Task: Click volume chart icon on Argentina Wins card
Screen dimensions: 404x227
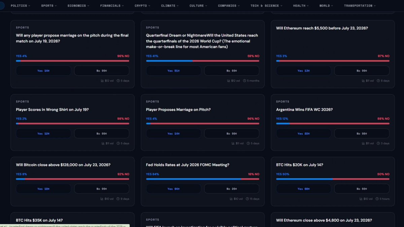Action: pyautogui.click(x=363, y=144)
